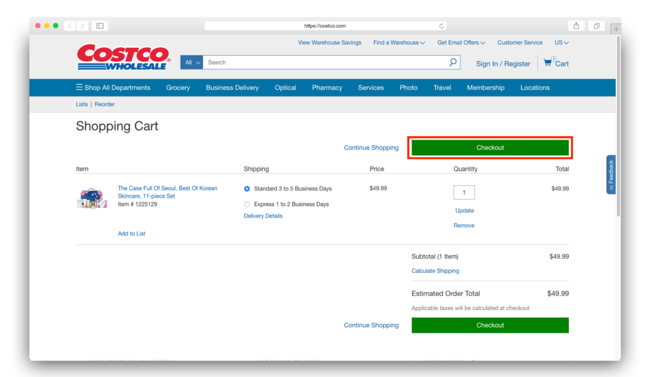
Task: Click the Safari address bar
Action: point(325,26)
